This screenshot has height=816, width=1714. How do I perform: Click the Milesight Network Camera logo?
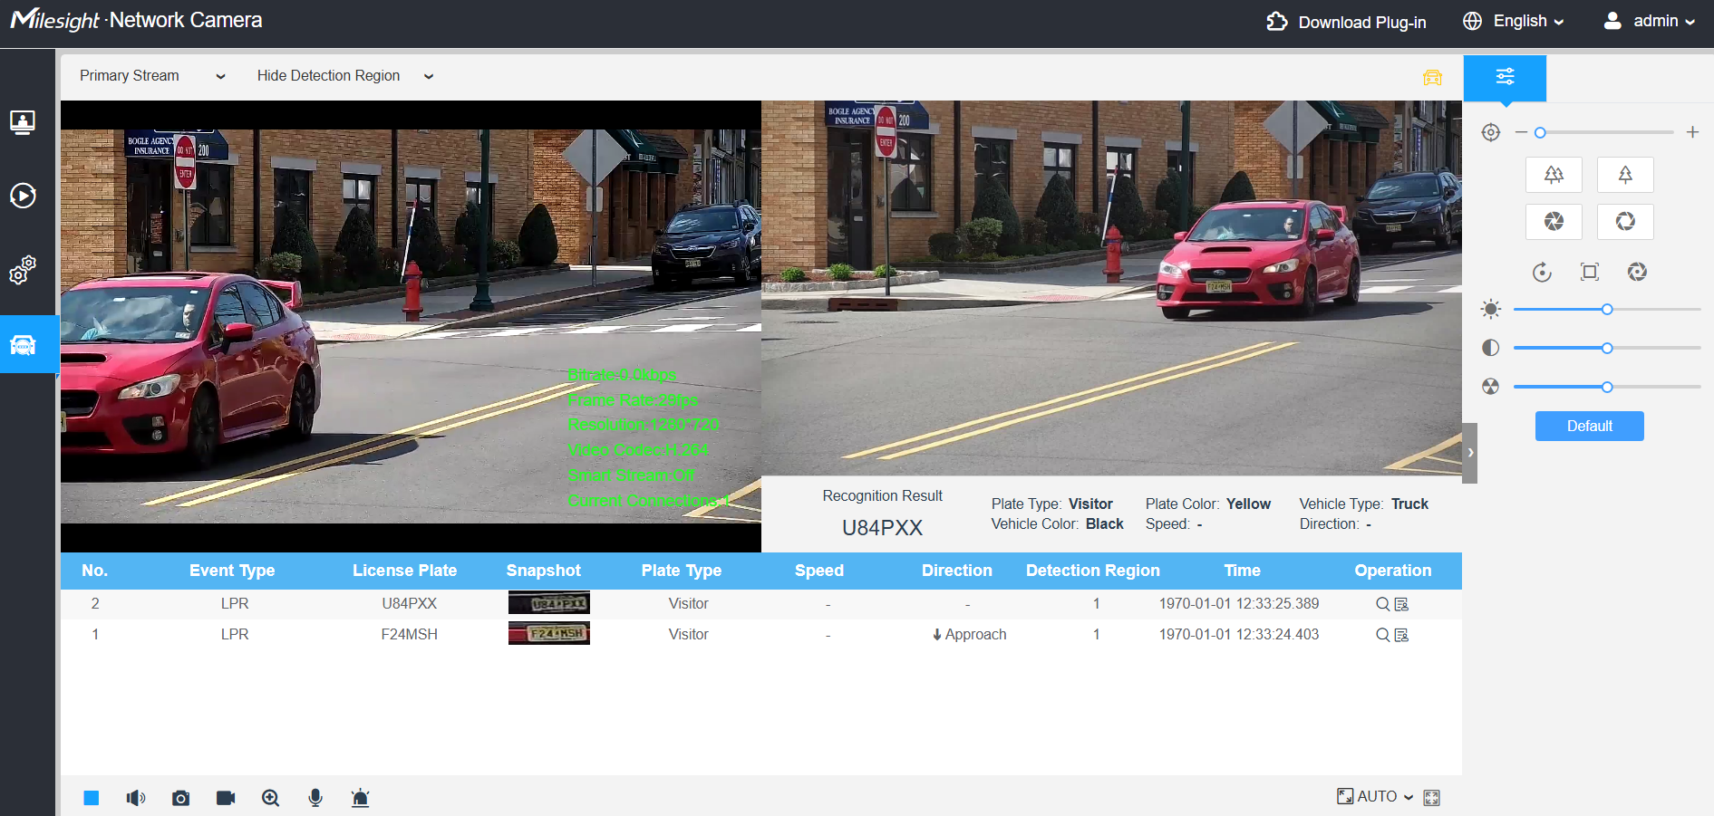coord(136,20)
